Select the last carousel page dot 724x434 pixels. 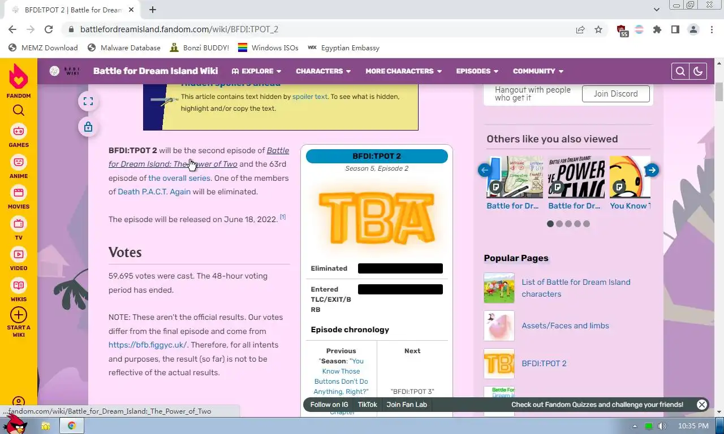[587, 224]
